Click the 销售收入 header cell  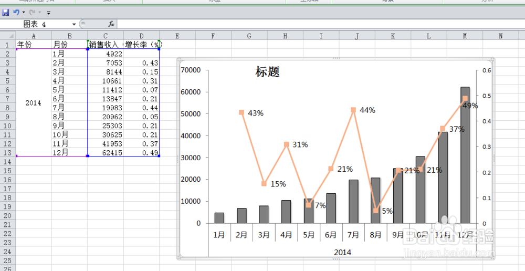tap(106, 45)
